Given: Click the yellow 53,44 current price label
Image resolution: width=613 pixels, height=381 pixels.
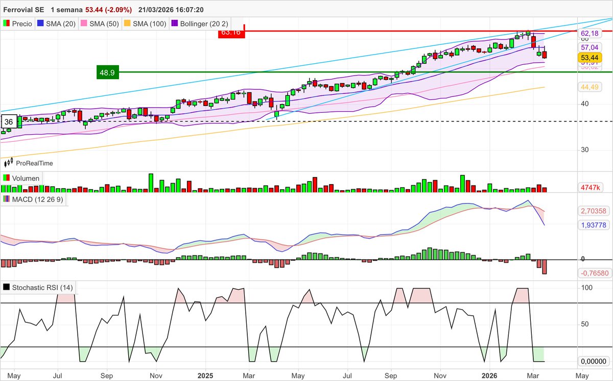Looking at the screenshot, I should tap(589, 58).
